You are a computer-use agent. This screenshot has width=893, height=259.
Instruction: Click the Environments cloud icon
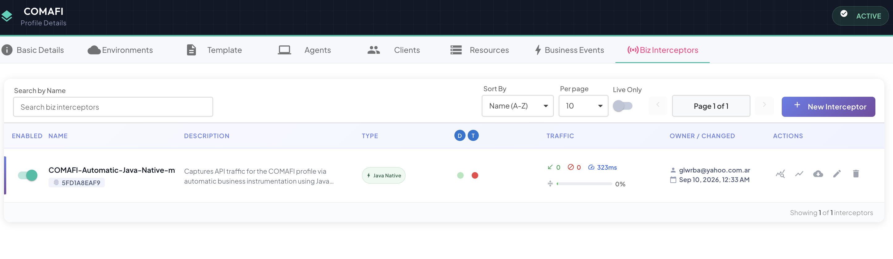click(x=94, y=50)
